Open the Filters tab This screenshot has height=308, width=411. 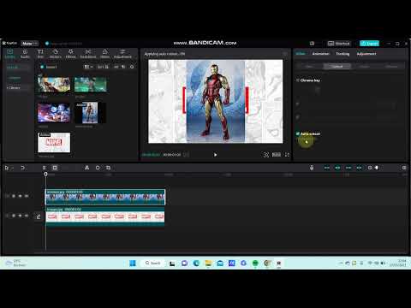(104, 54)
